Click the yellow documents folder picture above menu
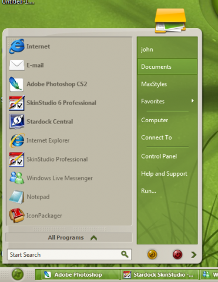The image size is (218, 282). pyautogui.click(x=170, y=21)
